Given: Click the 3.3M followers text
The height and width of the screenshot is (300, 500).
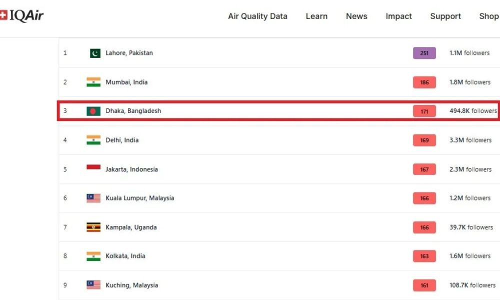Looking at the screenshot, I should (470, 140).
